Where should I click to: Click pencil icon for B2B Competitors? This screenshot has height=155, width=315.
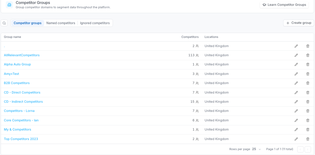click(296, 83)
